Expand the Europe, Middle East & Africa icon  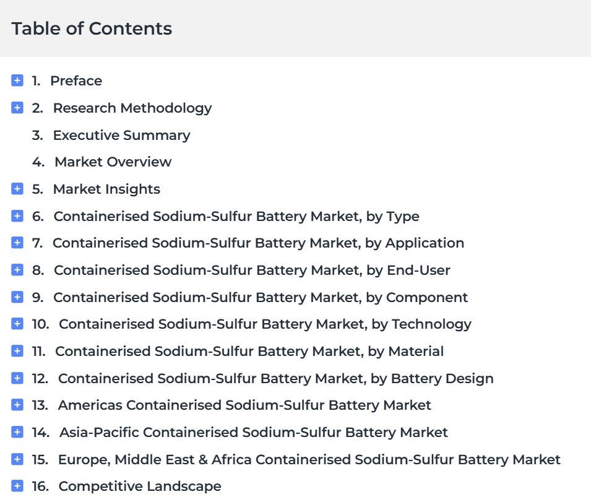pyautogui.click(x=17, y=459)
